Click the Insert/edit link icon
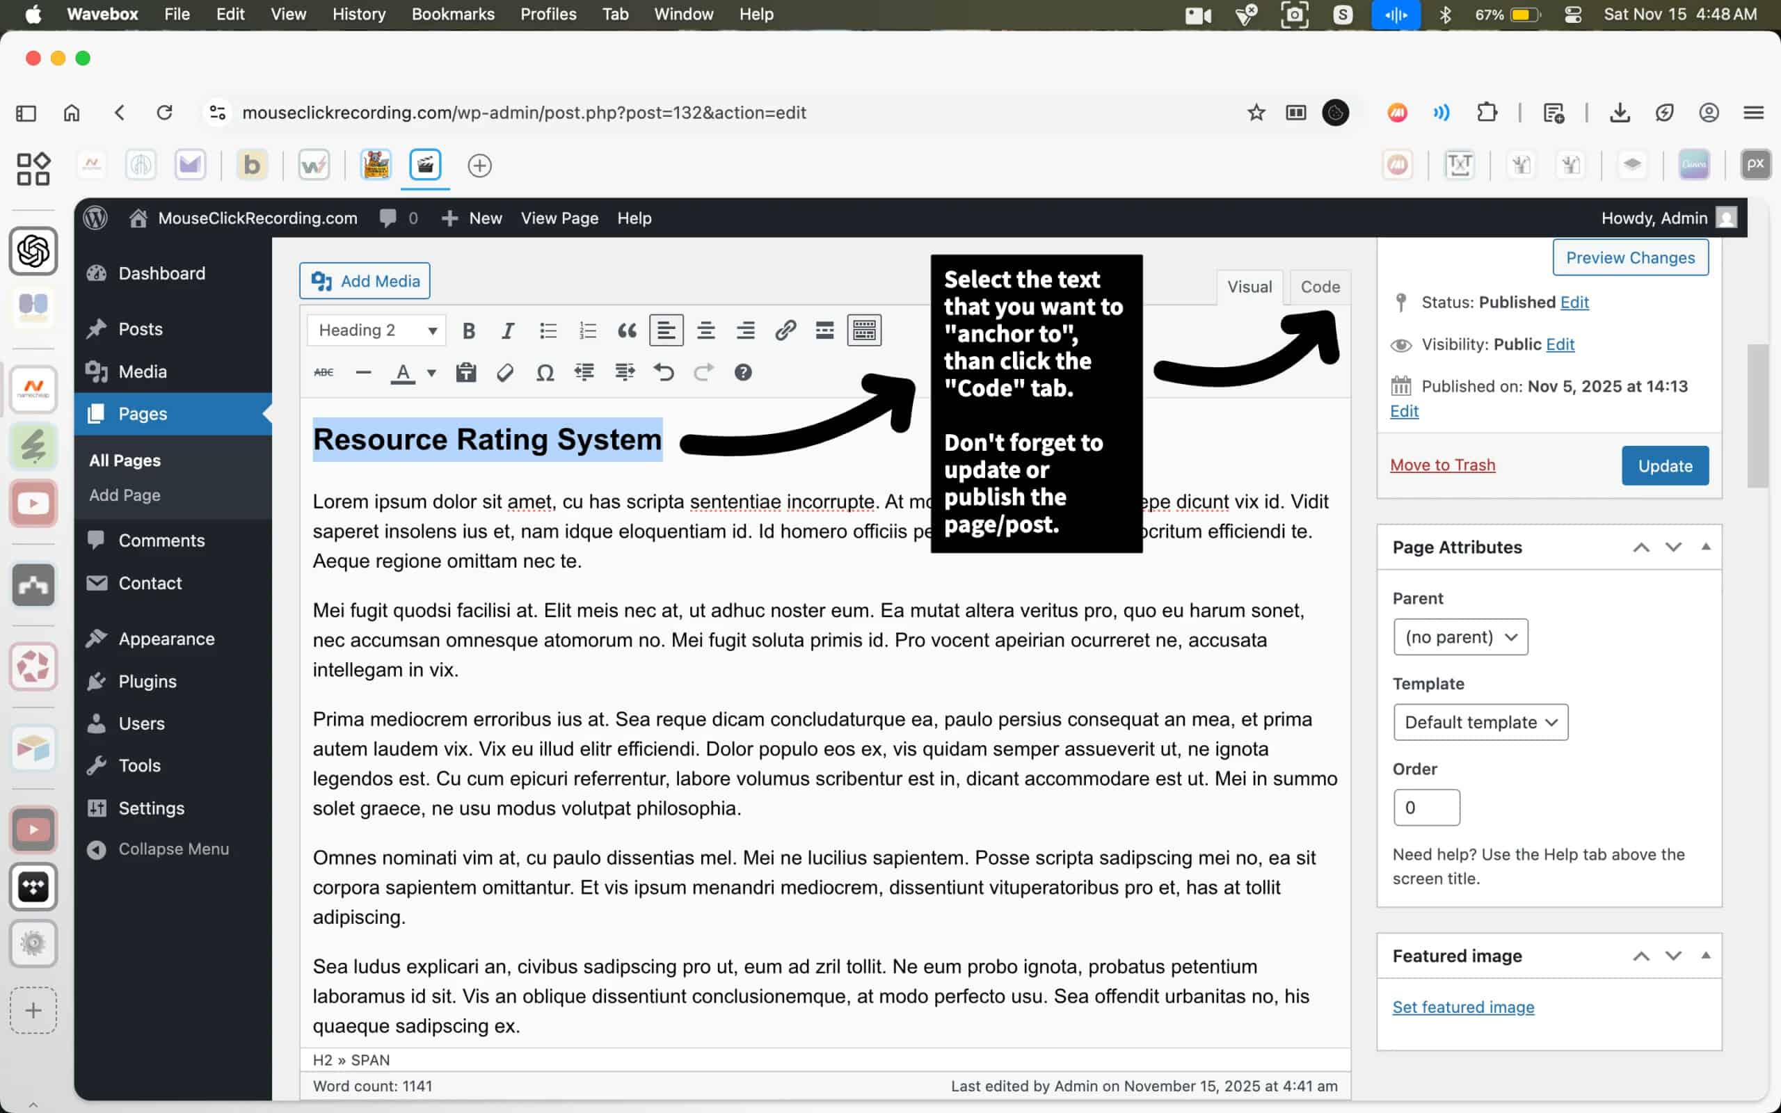This screenshot has height=1113, width=1781. [785, 330]
